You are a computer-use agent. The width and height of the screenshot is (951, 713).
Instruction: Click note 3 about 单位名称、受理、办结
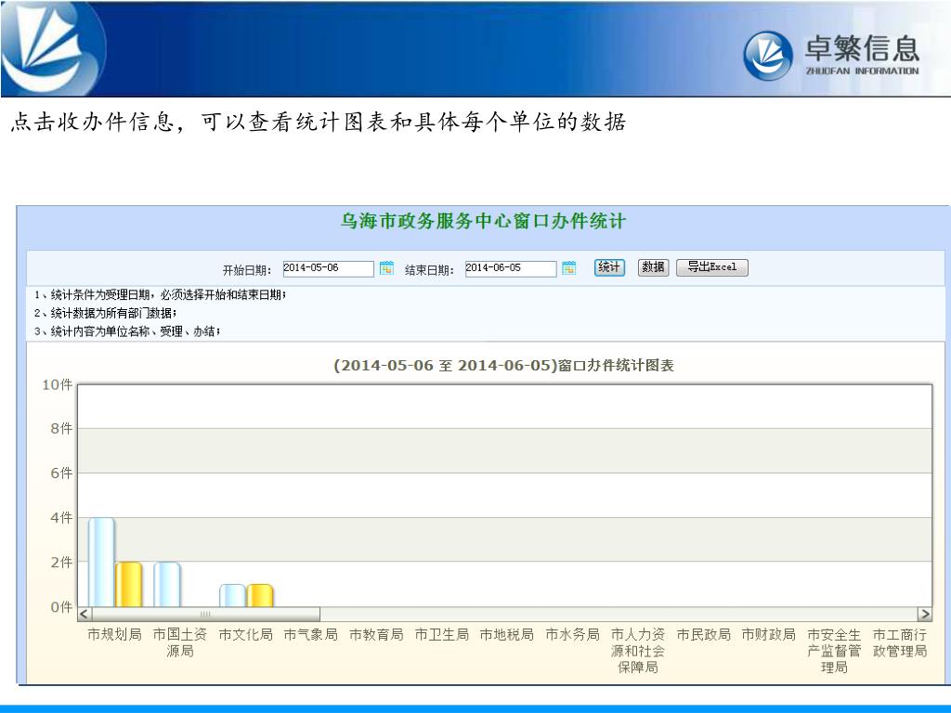tap(127, 331)
